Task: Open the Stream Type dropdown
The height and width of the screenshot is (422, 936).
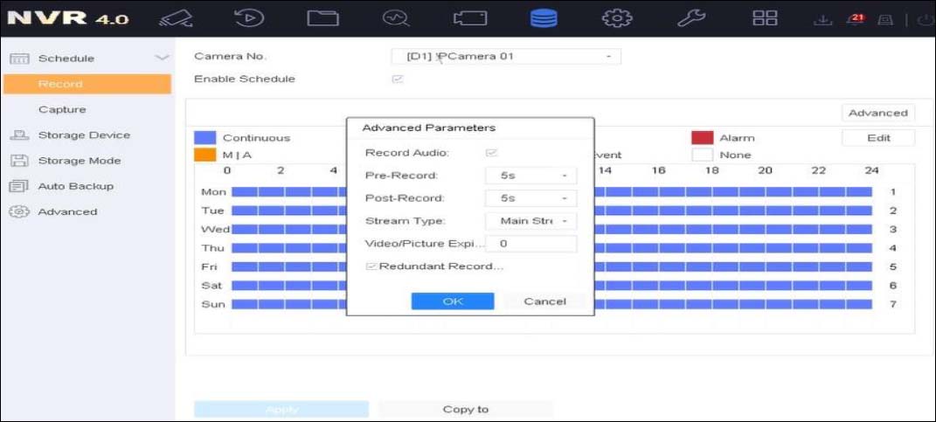Action: pyautogui.click(x=530, y=221)
